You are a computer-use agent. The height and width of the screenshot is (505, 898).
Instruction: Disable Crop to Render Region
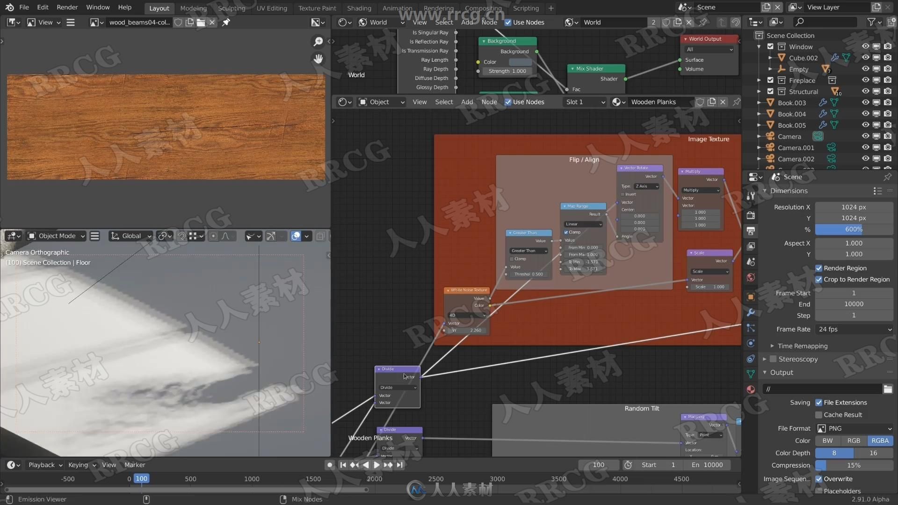pos(818,279)
